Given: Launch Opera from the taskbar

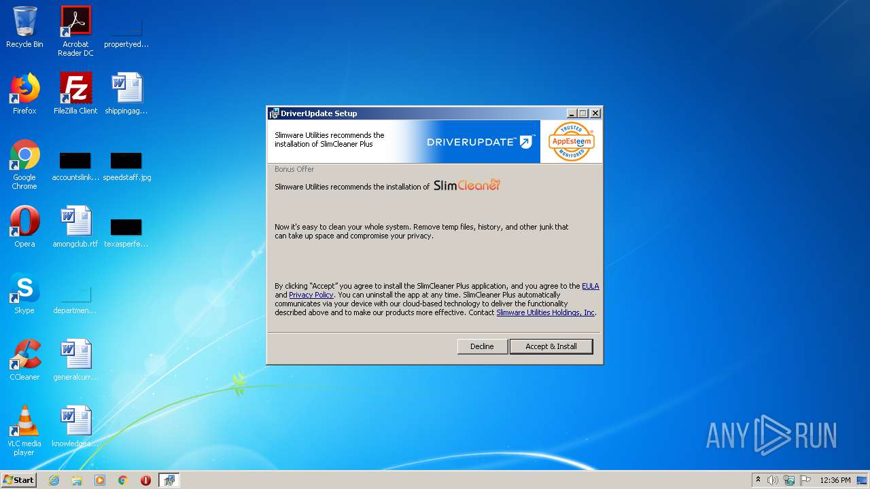Looking at the screenshot, I should click(x=145, y=480).
